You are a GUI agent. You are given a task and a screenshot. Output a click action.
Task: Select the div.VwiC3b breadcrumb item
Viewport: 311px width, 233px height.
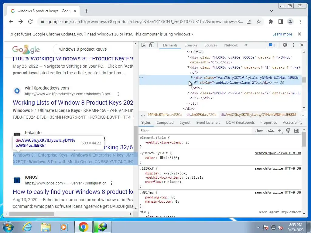[x=258, y=115]
